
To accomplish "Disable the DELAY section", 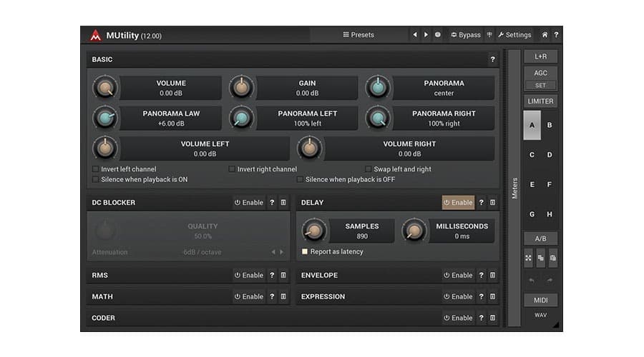I will (x=458, y=203).
